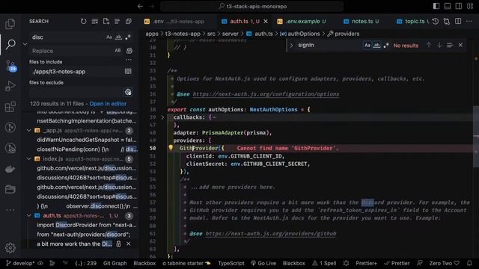The height and width of the screenshot is (269, 479).
Task: Show additional views via ellipsis in activity bar
Action: click(10, 210)
